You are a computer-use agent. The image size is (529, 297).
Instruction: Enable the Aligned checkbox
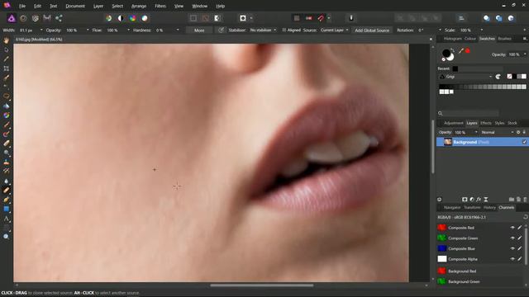point(284,30)
